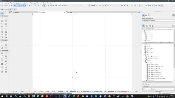Select the Window tool

pos(6,21)
